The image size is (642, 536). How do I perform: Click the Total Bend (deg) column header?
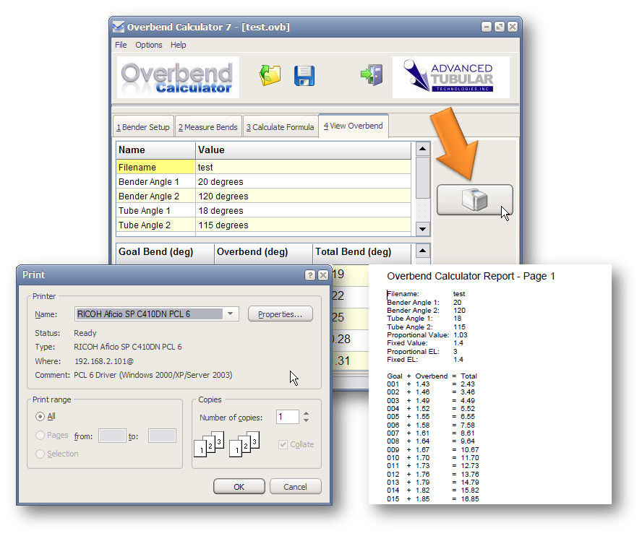pos(362,252)
